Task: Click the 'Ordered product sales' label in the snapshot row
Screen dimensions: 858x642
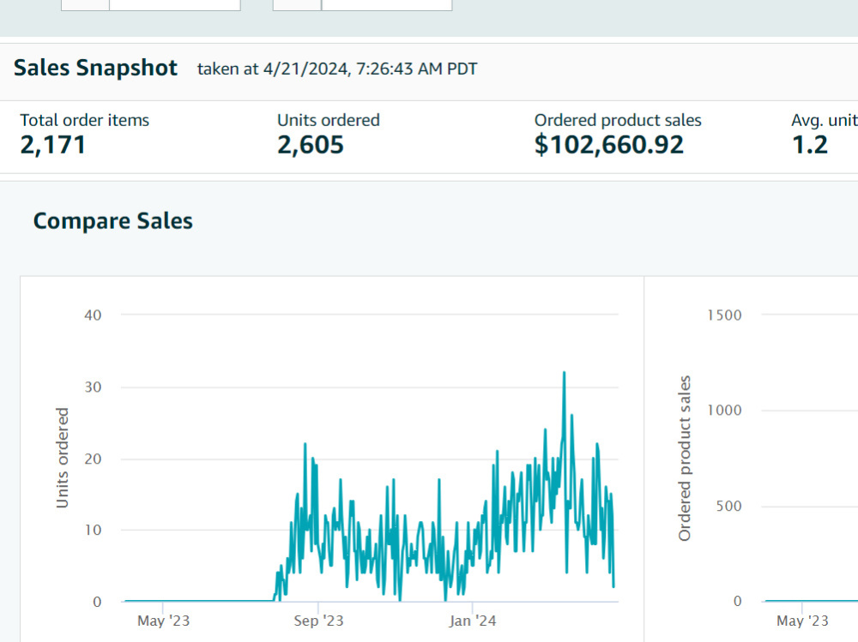Action: coord(618,120)
